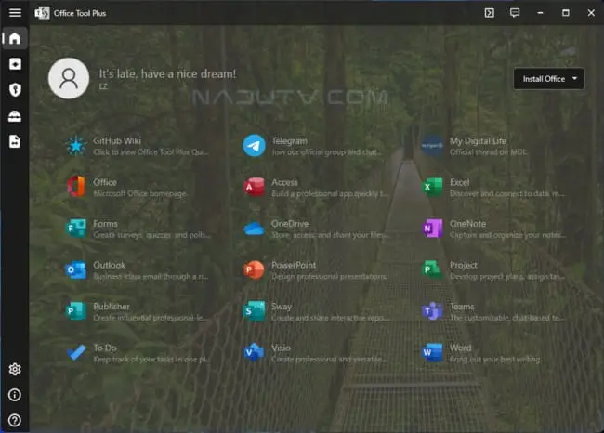Click the Excel app icon
Viewport: 604px width, 433px height.
click(432, 187)
